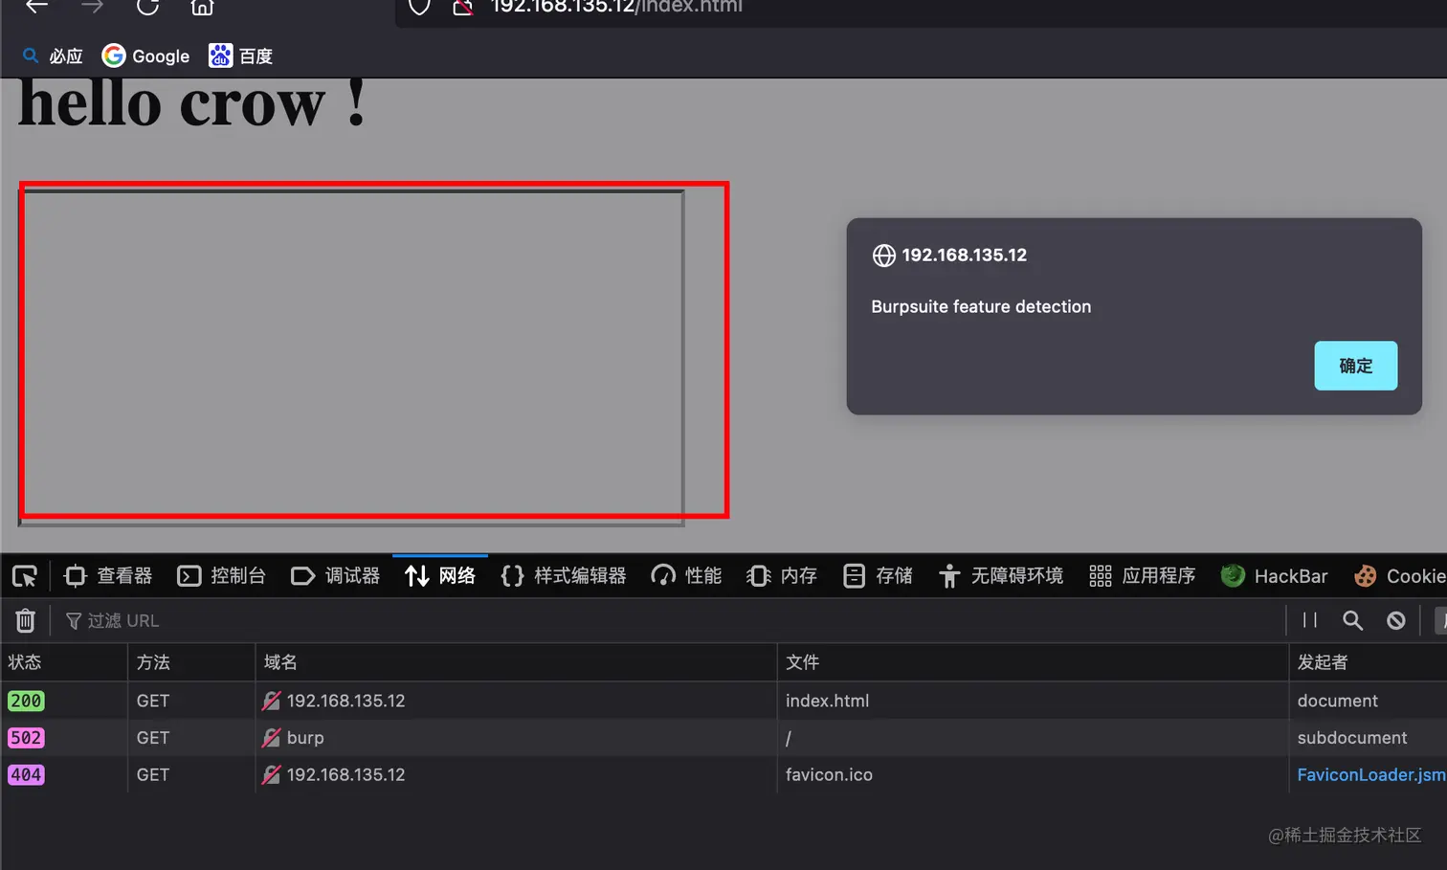The width and height of the screenshot is (1447, 870).
Task: Switch to the 调试器 tab
Action: click(336, 576)
